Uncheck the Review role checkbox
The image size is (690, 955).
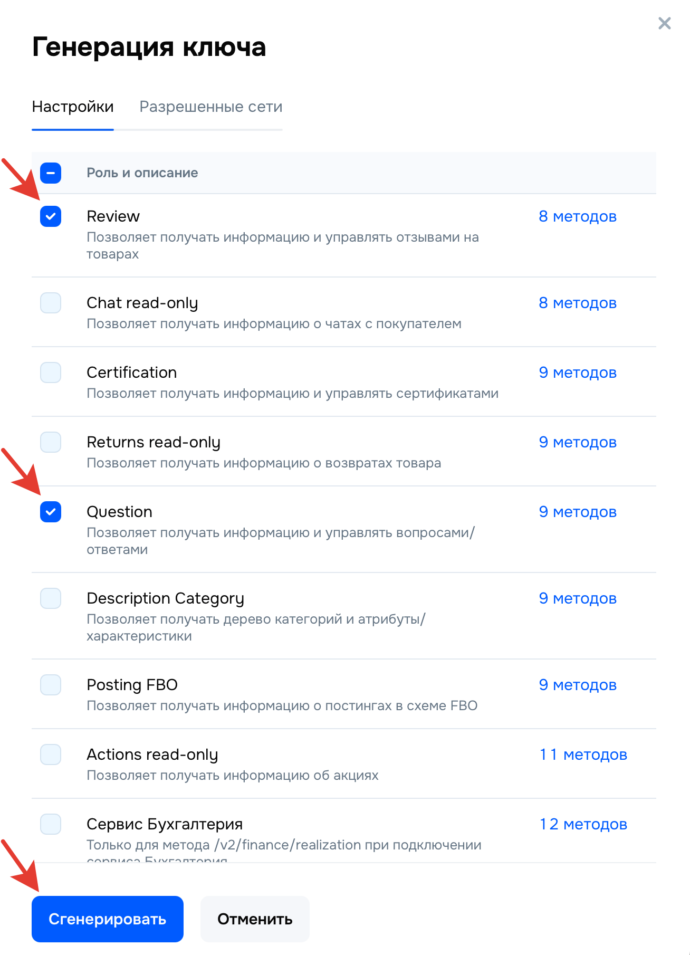pyautogui.click(x=50, y=216)
